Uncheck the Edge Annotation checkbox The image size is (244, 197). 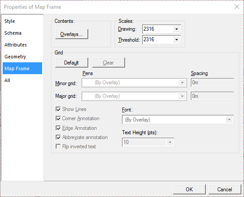58,128
